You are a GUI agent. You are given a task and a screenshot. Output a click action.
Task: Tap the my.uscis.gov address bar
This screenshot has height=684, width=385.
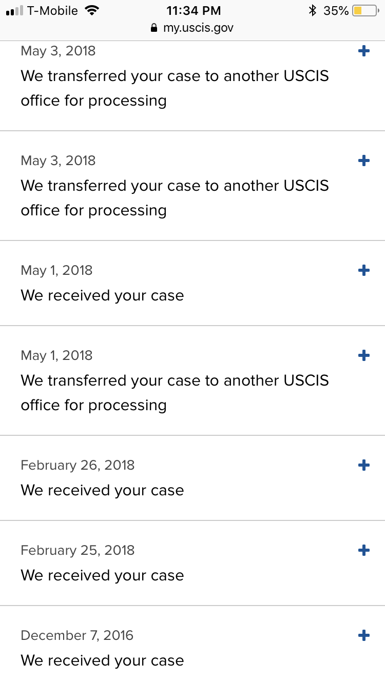(192, 28)
